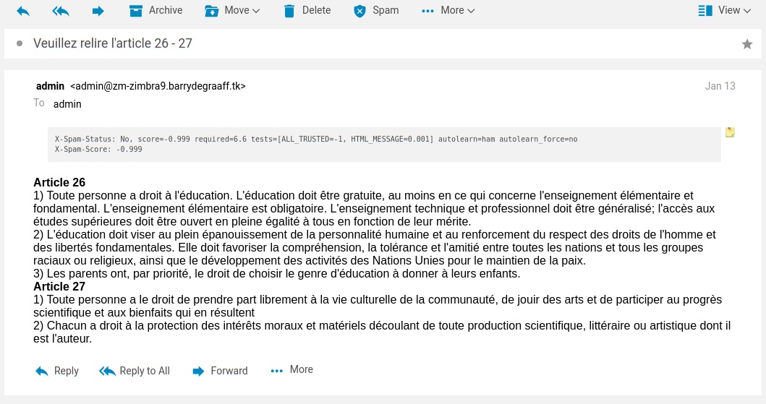Viewport: 766px width, 404px height.
Task: Toggle the unread dot beside the subject
Action: click(x=20, y=44)
